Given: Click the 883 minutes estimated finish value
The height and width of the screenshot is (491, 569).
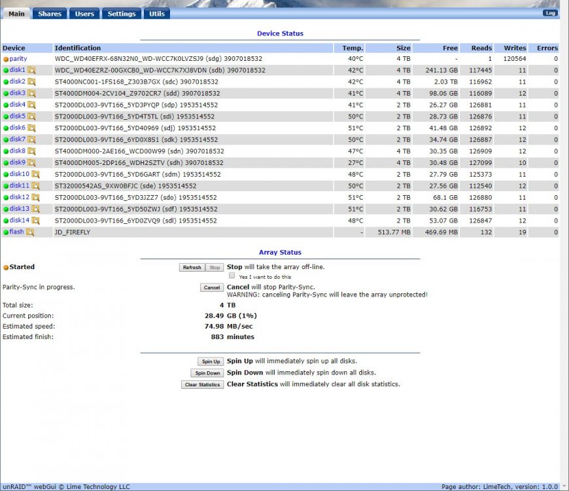Looking at the screenshot, I should 233,337.
